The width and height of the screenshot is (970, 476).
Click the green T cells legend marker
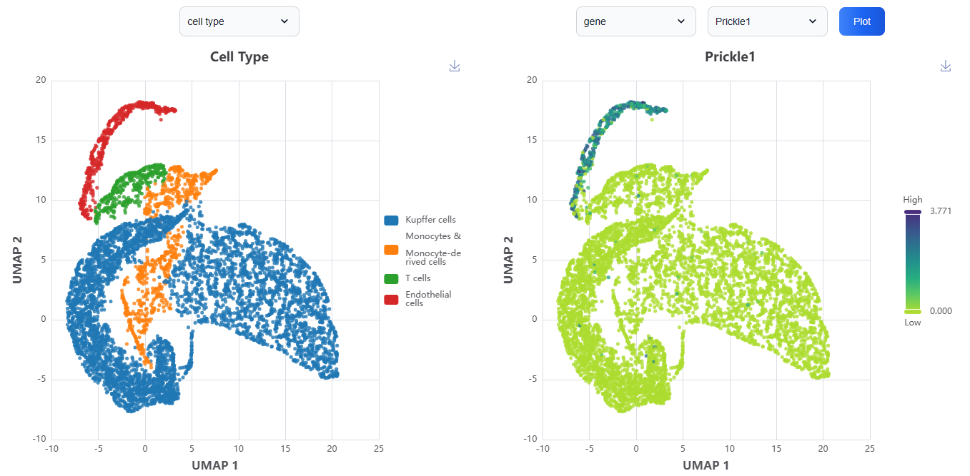[x=390, y=278]
